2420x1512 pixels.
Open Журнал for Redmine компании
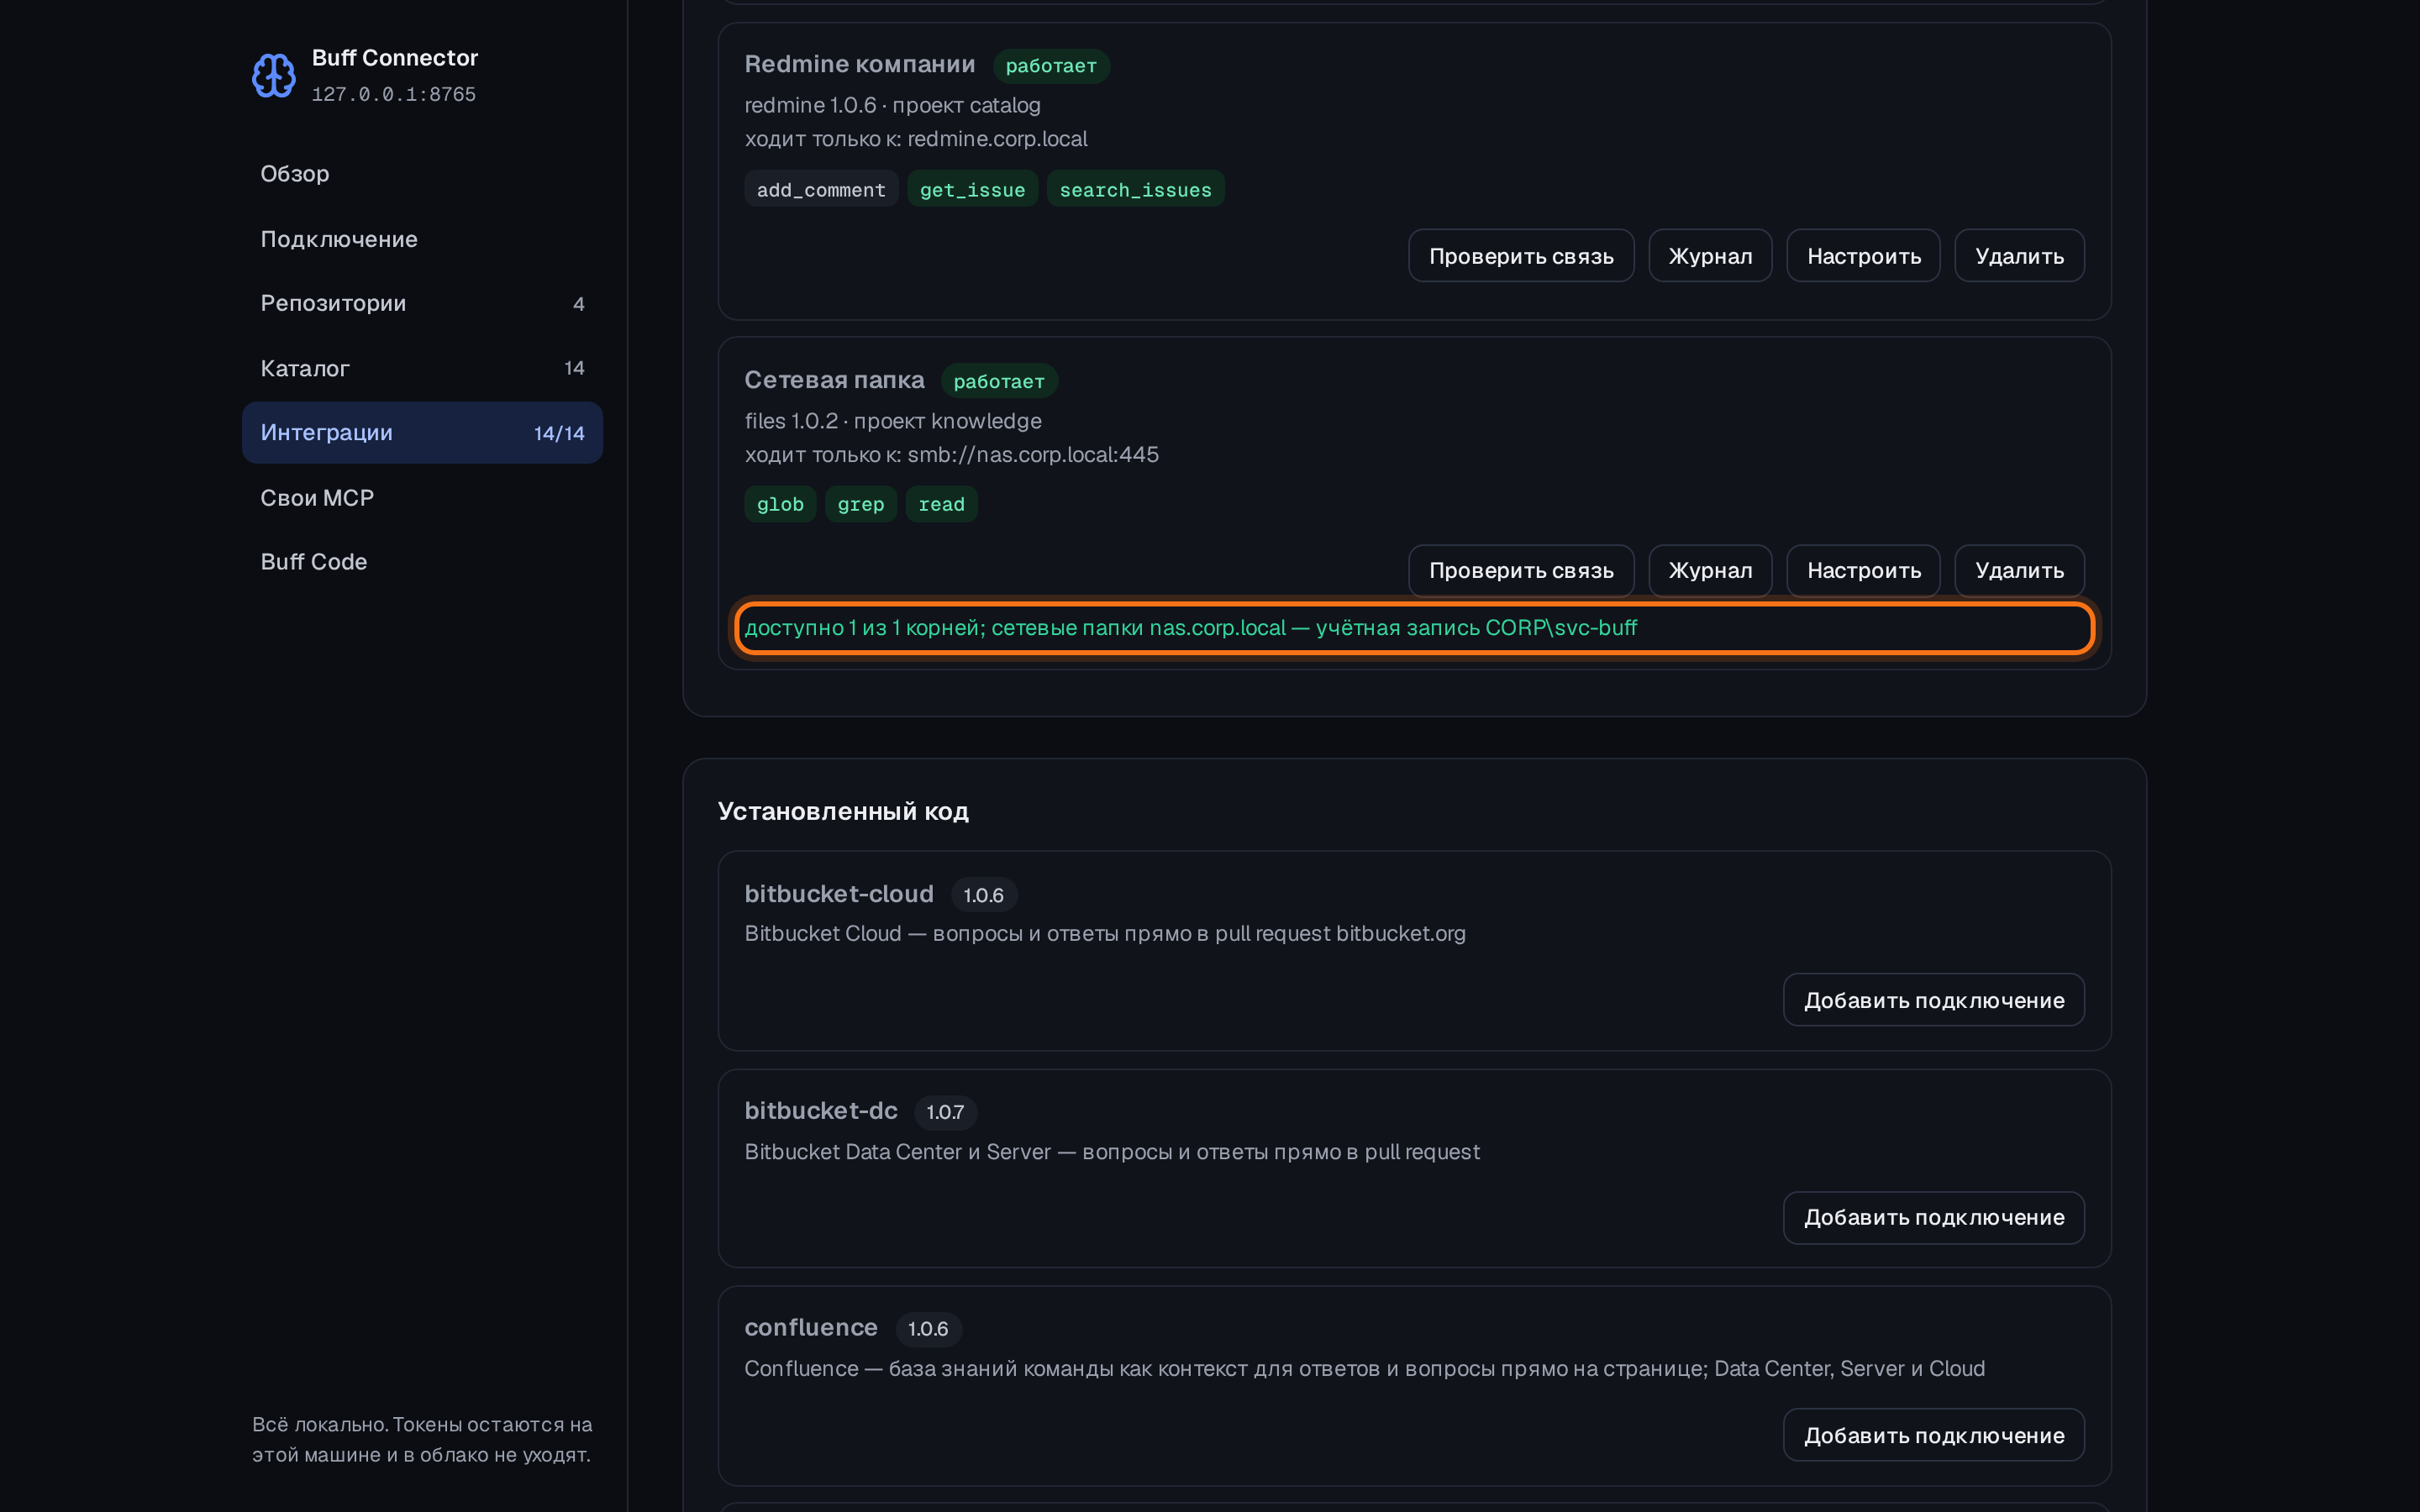(x=1710, y=256)
